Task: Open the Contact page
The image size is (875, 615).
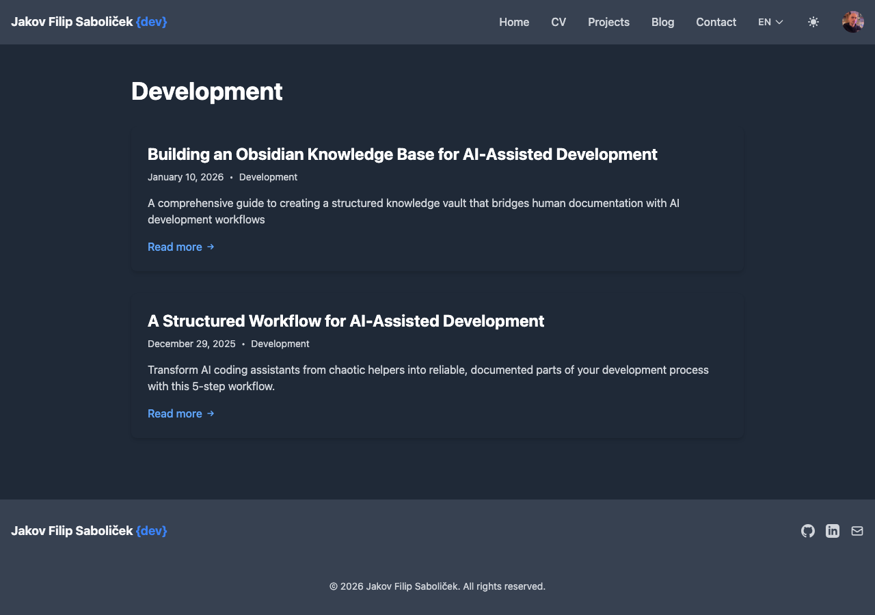Action: pyautogui.click(x=716, y=22)
